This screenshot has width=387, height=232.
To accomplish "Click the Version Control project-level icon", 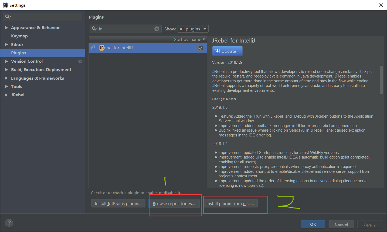I will 80,61.
